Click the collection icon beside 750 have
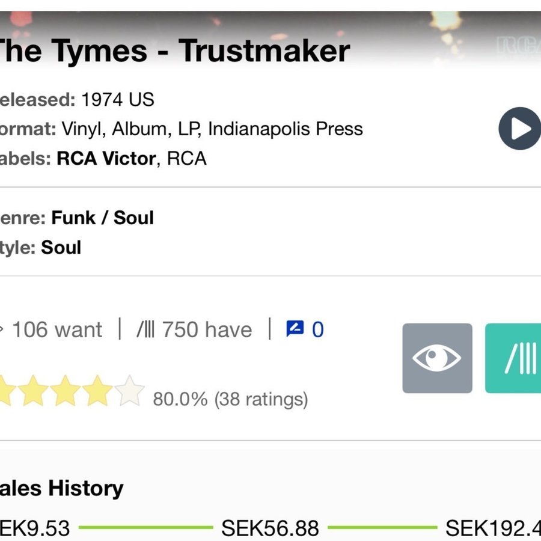This screenshot has height=541, width=541. [x=145, y=329]
